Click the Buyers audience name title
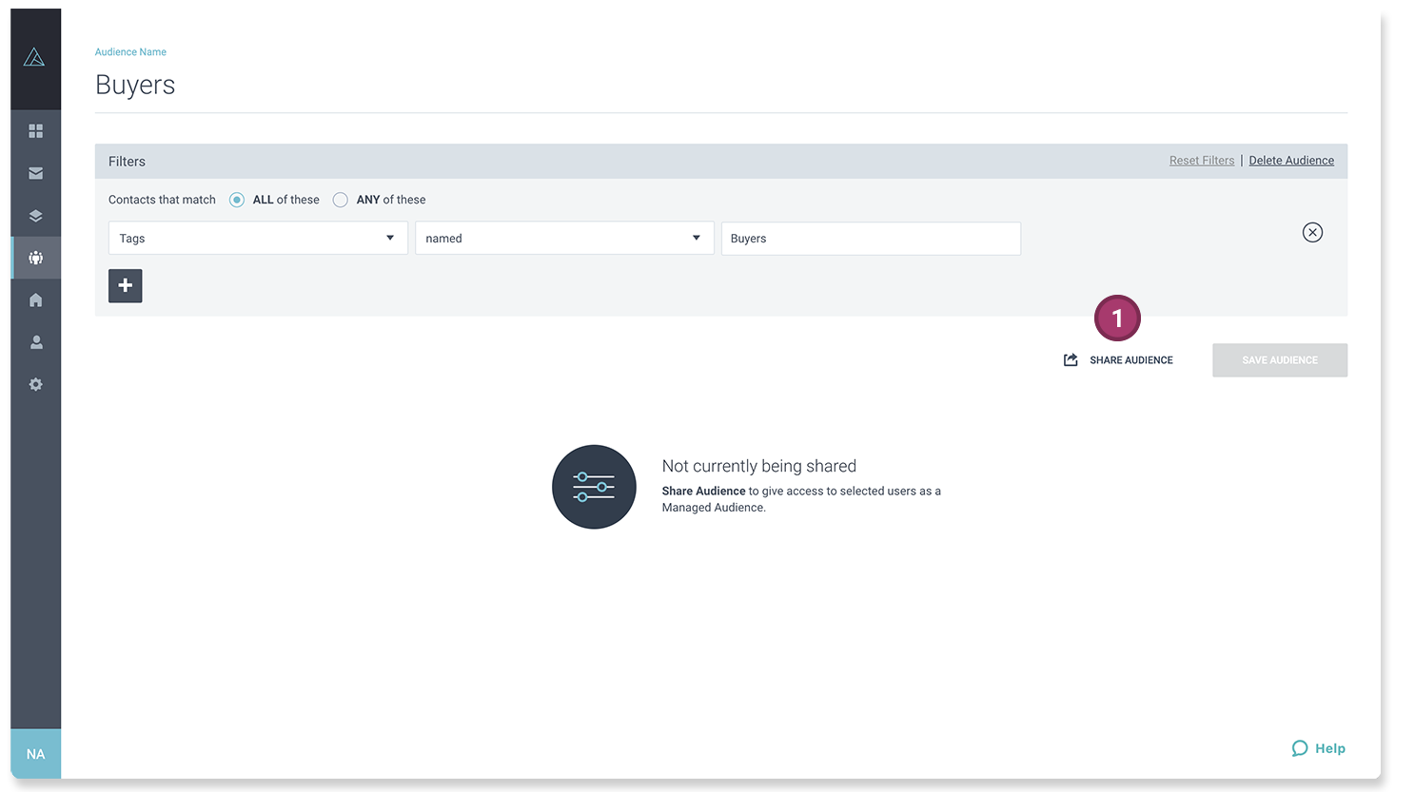This screenshot has height=792, width=1415. pyautogui.click(x=135, y=86)
